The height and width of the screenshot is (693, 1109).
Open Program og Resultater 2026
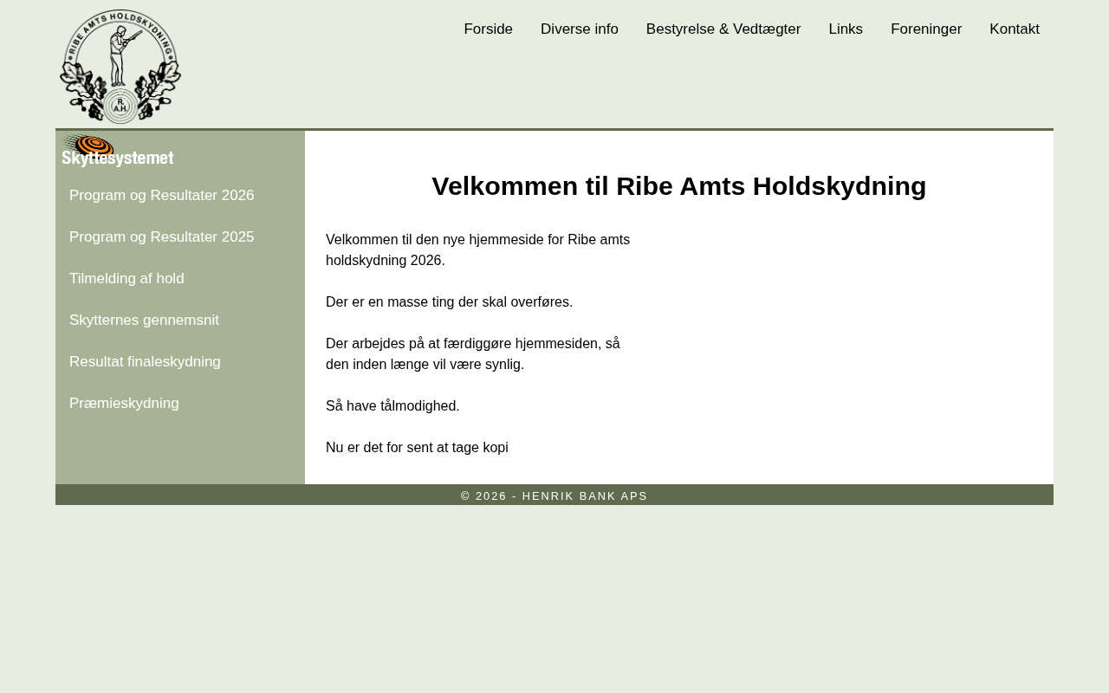click(x=162, y=196)
